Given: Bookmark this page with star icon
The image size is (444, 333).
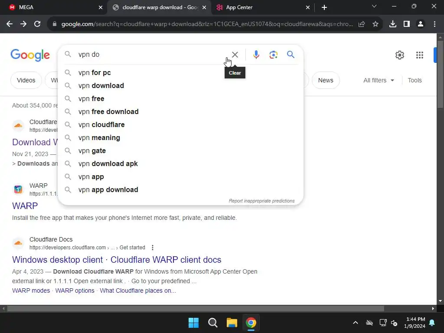Looking at the screenshot, I should pos(375,24).
